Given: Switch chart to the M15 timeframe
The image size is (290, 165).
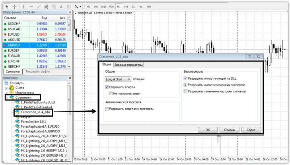Looking at the screenshot, I should [x=103, y=7].
